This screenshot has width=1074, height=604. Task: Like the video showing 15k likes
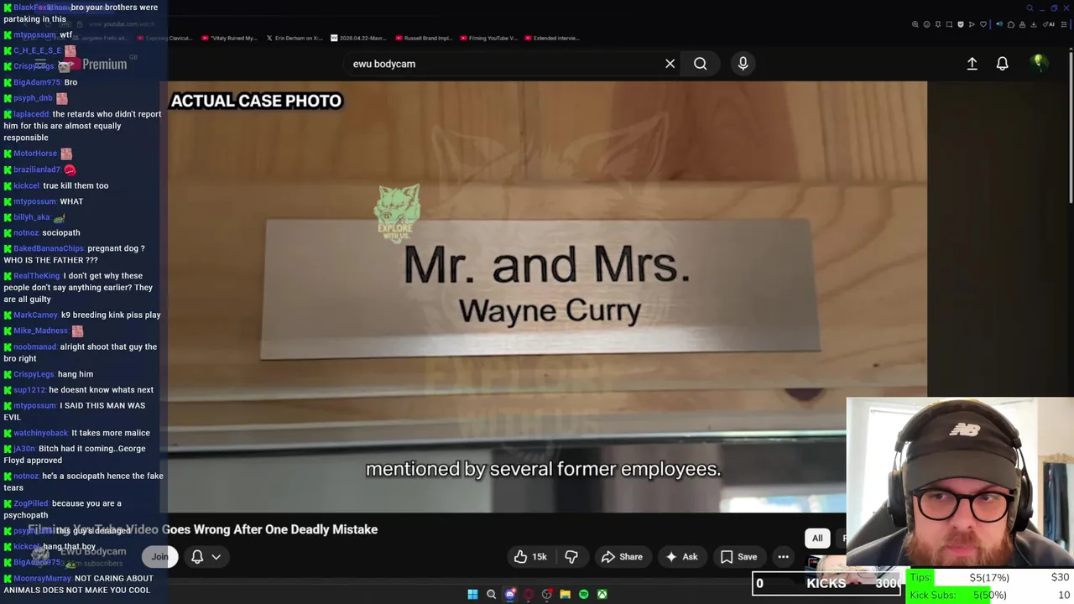530,556
